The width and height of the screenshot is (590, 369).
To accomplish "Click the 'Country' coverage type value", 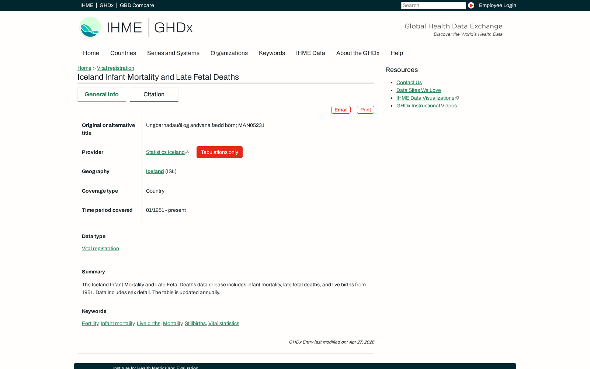I will (x=155, y=191).
